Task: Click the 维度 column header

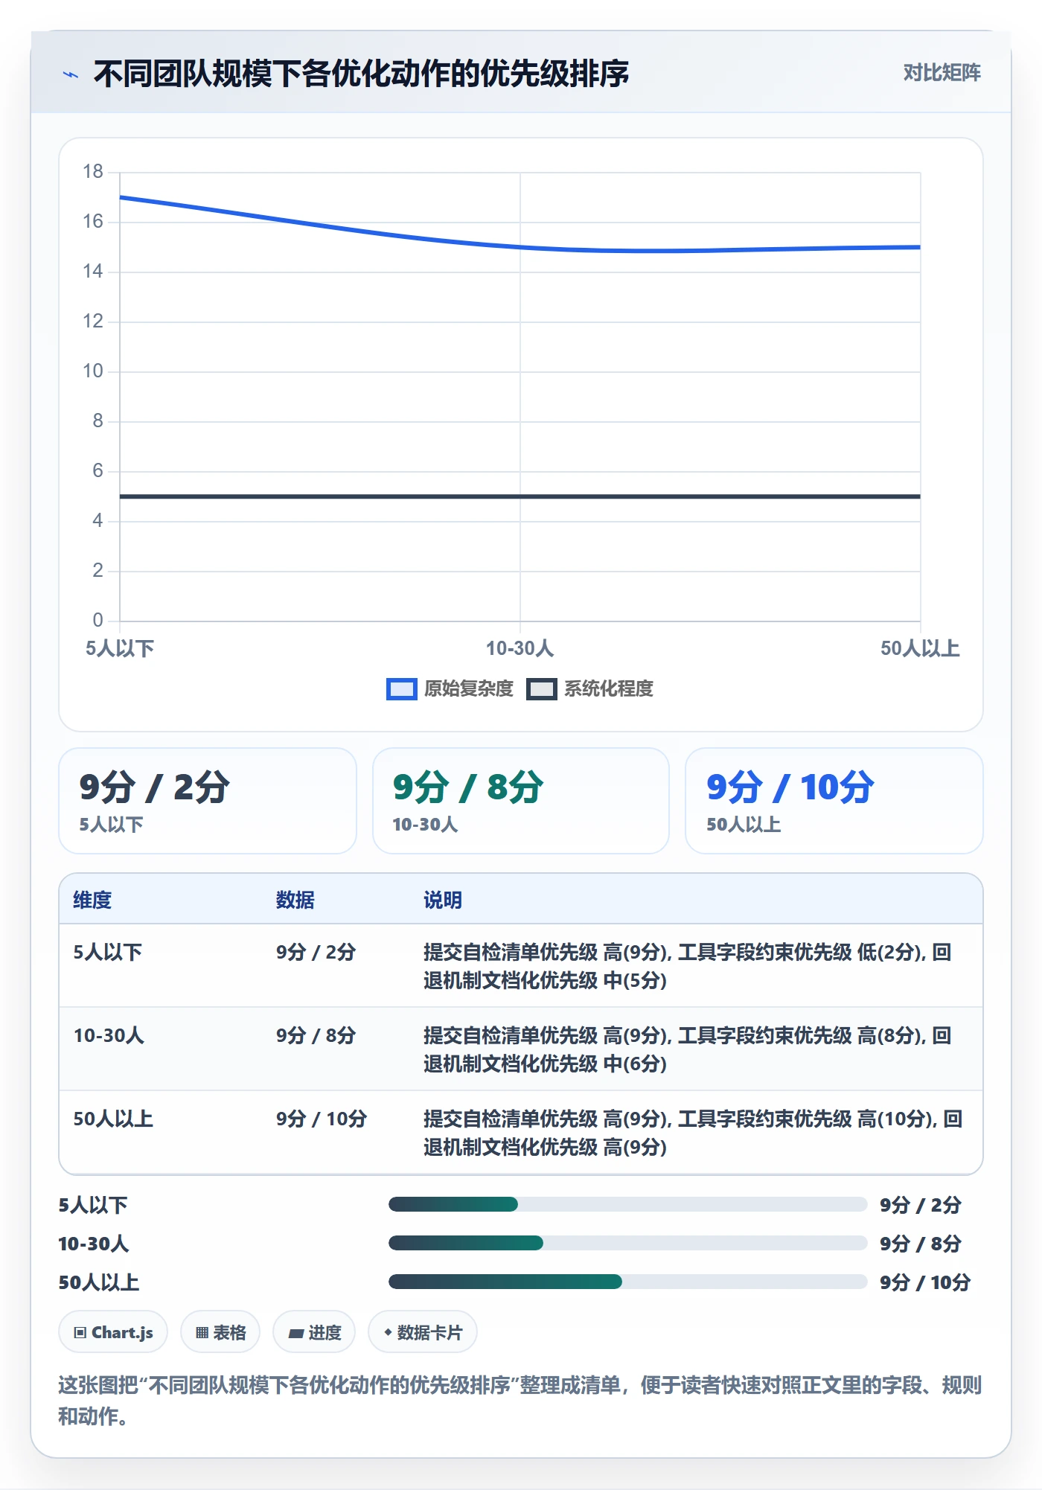Action: click(x=92, y=900)
